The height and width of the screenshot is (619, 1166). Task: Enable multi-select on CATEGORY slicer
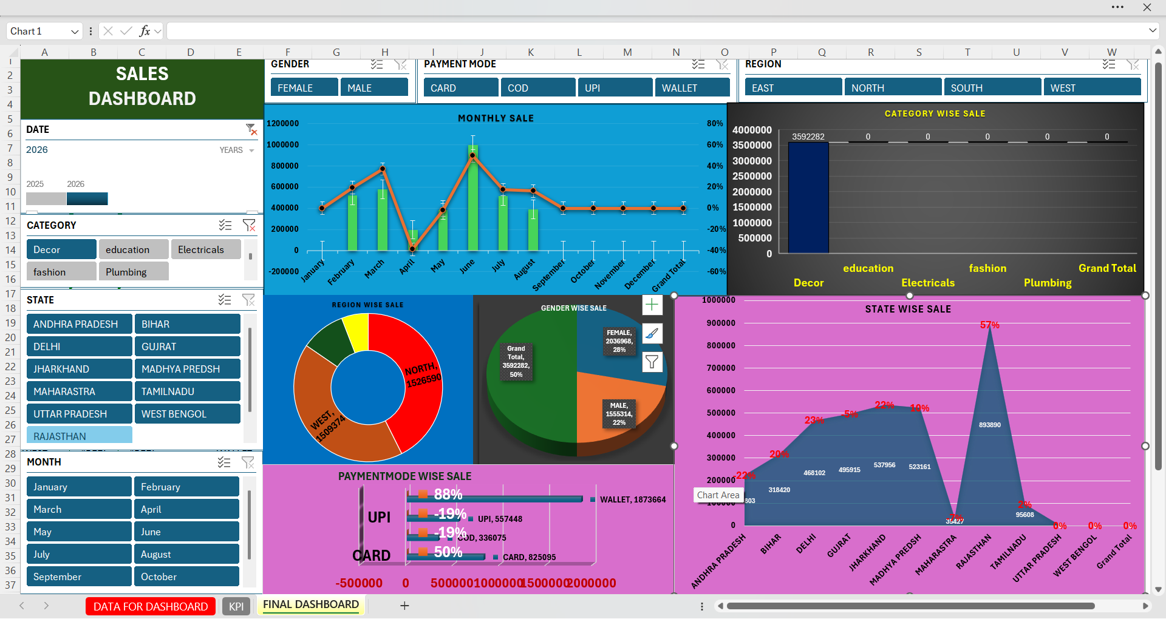tap(225, 225)
